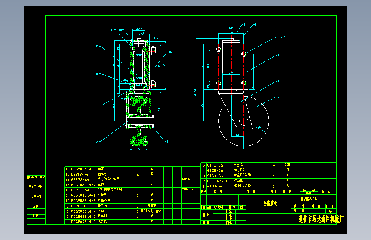The height and width of the screenshot is (240, 371).
Task: Select item number 16 in parts list
Action: coord(68,169)
